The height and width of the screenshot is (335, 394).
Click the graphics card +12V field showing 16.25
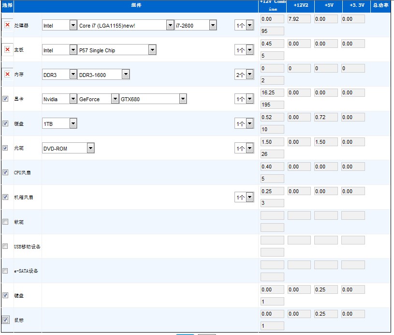pyautogui.click(x=272, y=92)
